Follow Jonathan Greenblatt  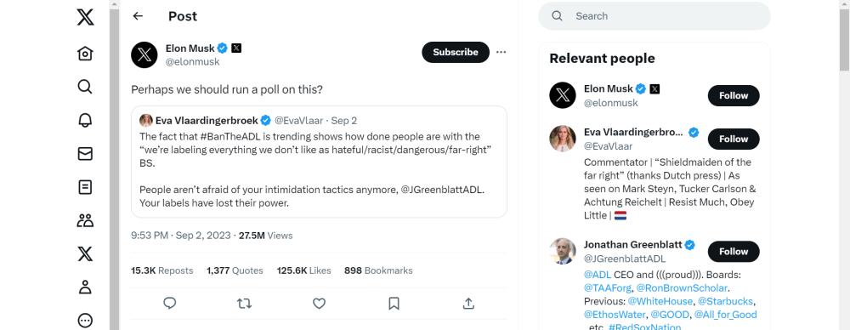pos(734,251)
